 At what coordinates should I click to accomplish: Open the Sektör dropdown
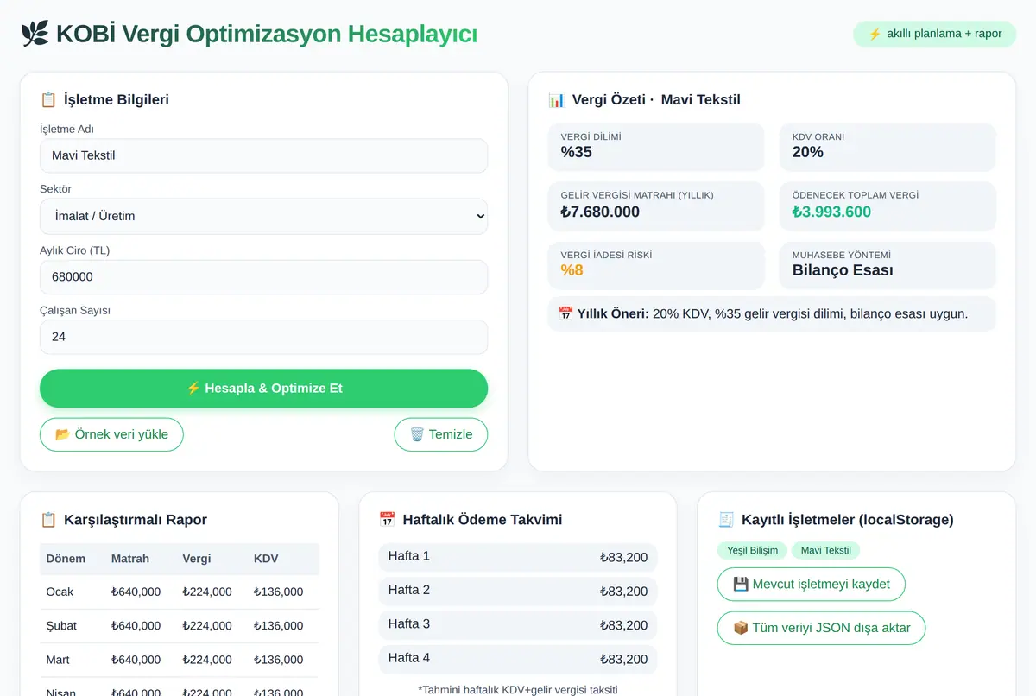coord(263,216)
